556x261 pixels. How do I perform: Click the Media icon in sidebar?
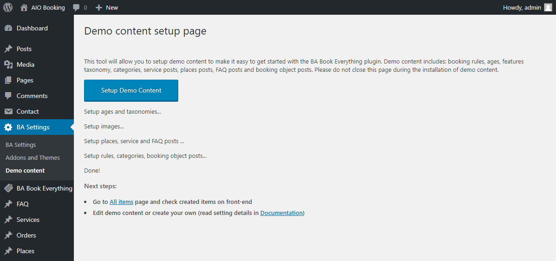coord(8,64)
